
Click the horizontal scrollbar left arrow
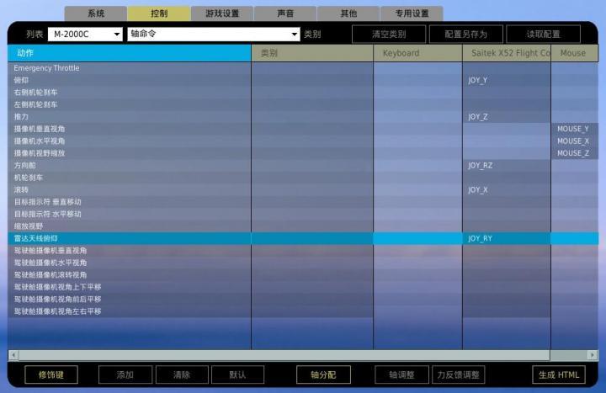pos(13,355)
